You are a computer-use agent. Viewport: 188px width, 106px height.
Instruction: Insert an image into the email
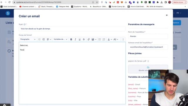(93, 39)
